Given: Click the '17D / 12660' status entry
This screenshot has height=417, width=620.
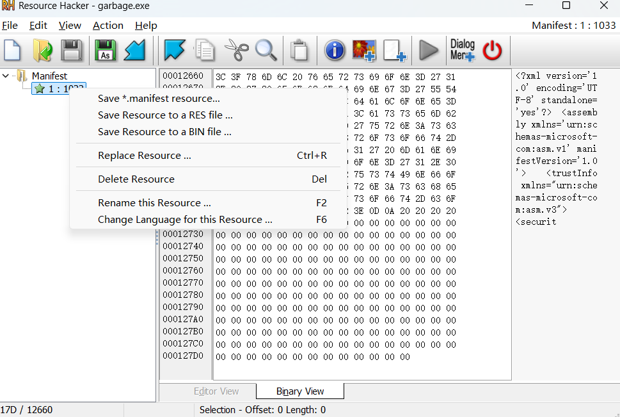Looking at the screenshot, I should pos(26,410).
